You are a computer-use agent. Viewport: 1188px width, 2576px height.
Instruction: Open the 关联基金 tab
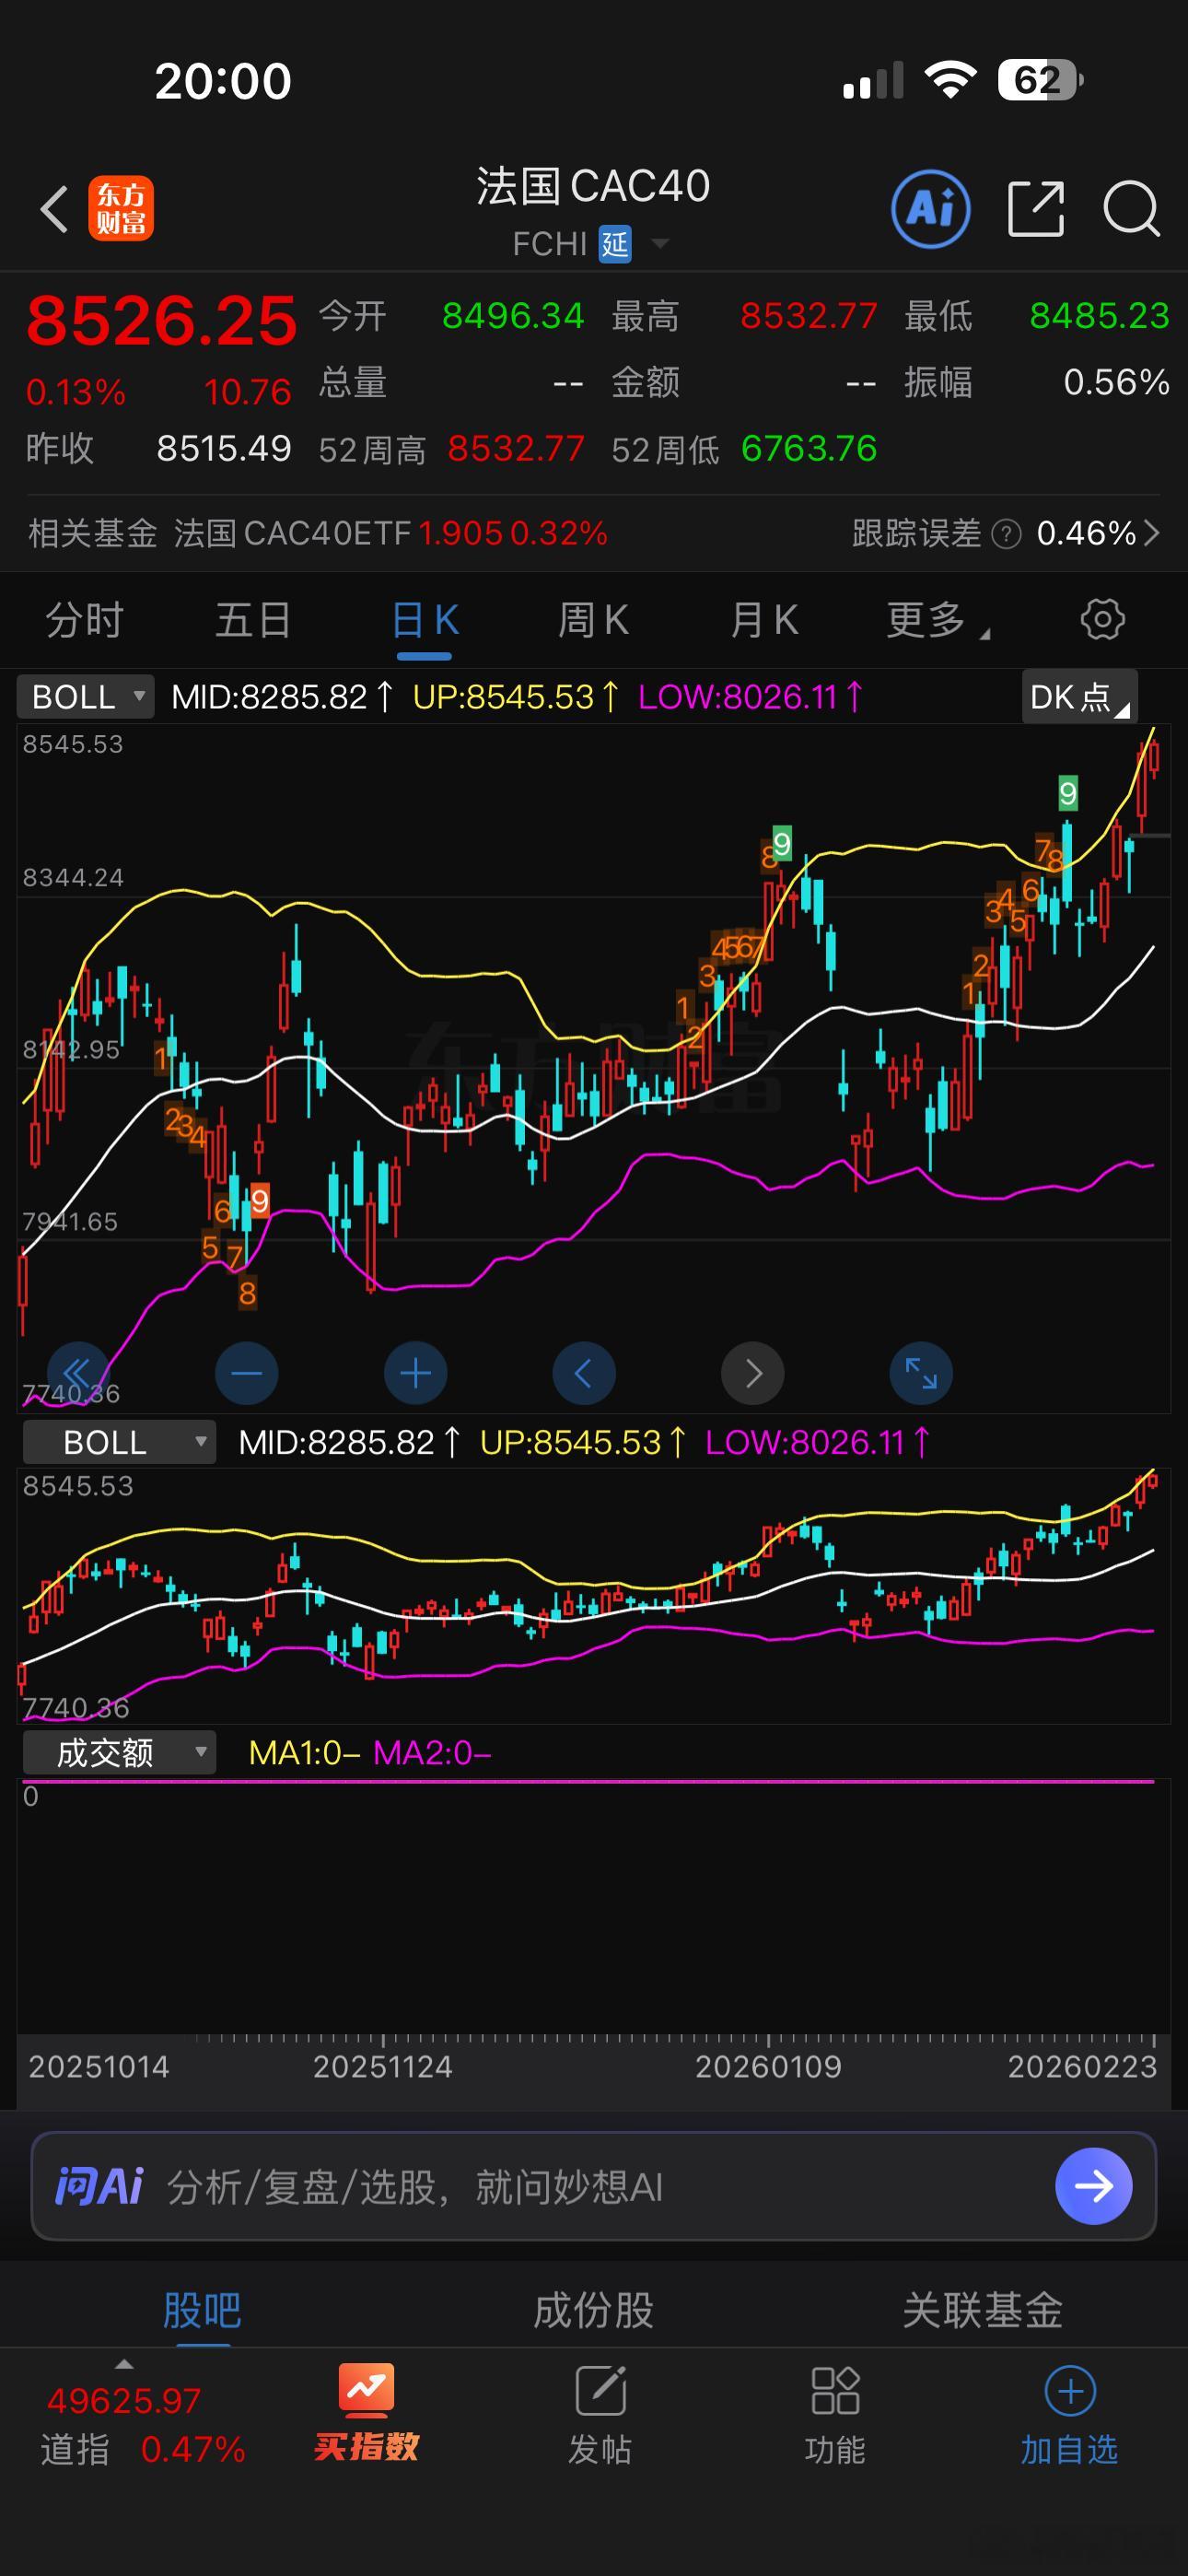(983, 2310)
